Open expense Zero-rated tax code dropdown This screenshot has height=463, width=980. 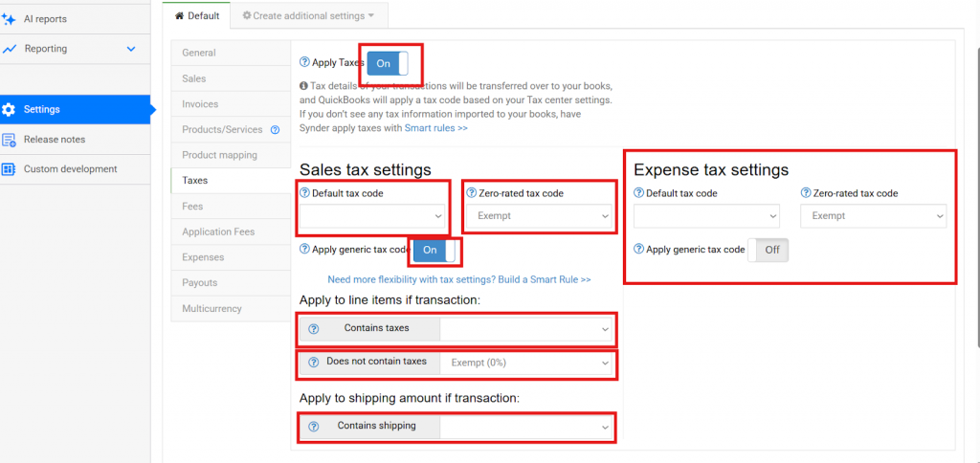[873, 216]
